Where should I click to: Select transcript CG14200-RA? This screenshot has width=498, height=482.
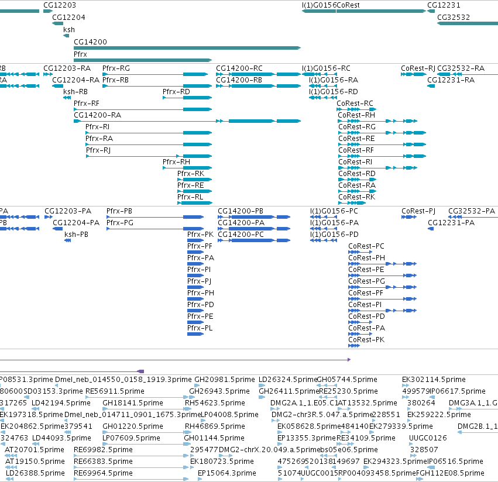tap(187, 121)
